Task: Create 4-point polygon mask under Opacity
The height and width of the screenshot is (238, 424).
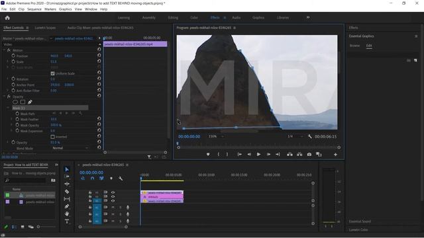Action: pos(23,102)
